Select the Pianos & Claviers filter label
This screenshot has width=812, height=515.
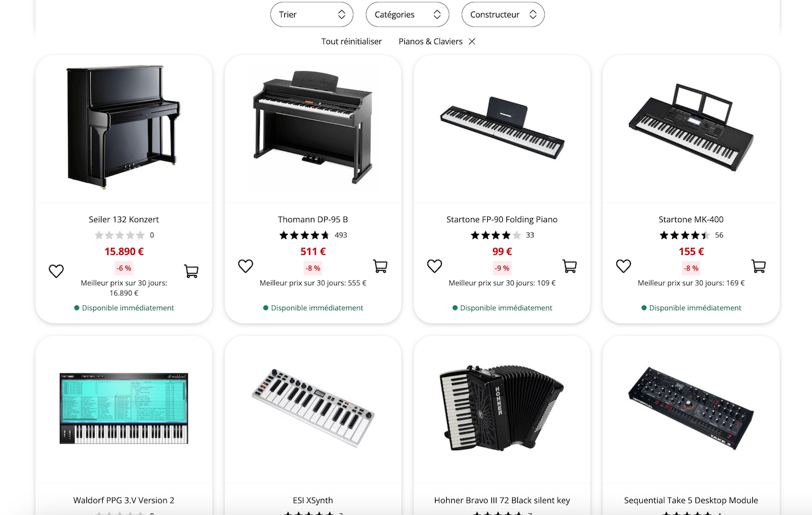430,41
